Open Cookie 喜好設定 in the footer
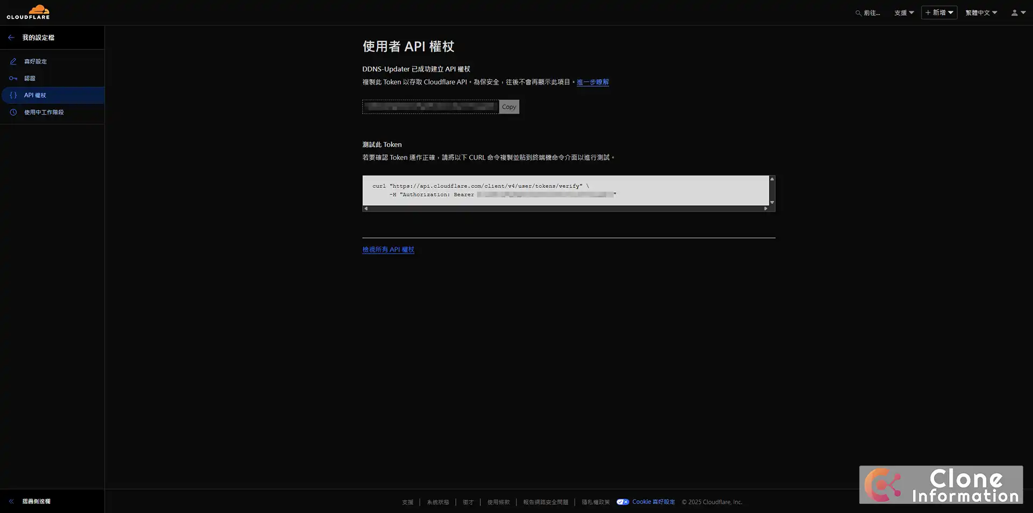 pos(646,502)
